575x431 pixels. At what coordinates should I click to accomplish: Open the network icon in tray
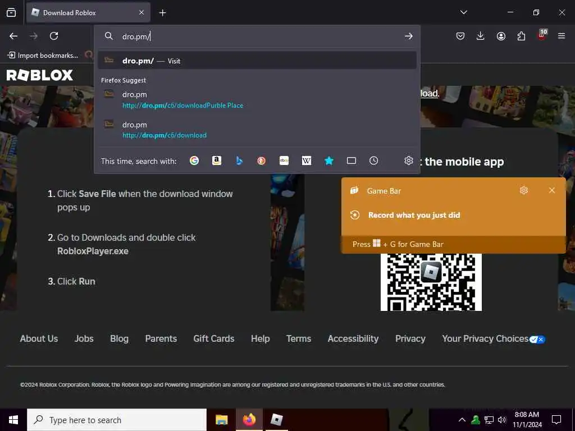click(489, 420)
